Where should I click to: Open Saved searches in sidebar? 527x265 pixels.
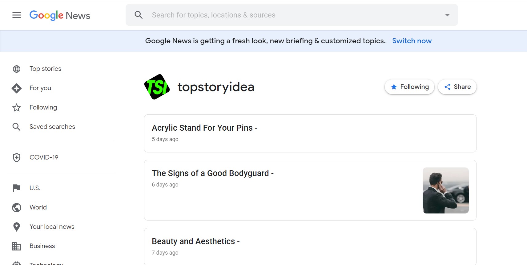click(52, 127)
